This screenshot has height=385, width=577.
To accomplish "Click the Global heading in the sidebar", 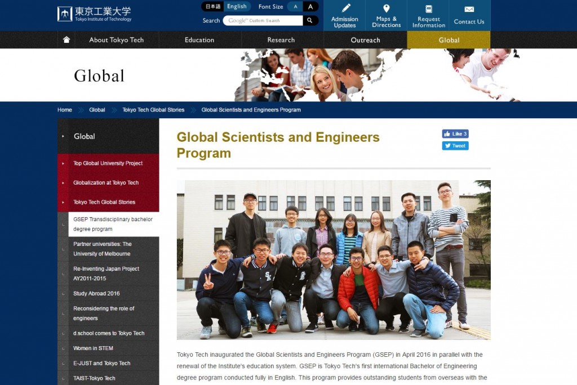I will coord(108,136).
